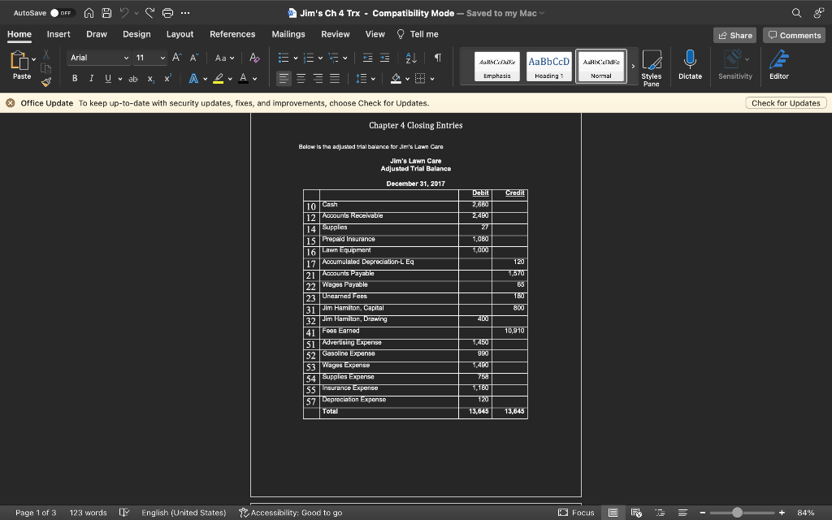
Task: Copy selection with the copy icon
Action: (46, 68)
